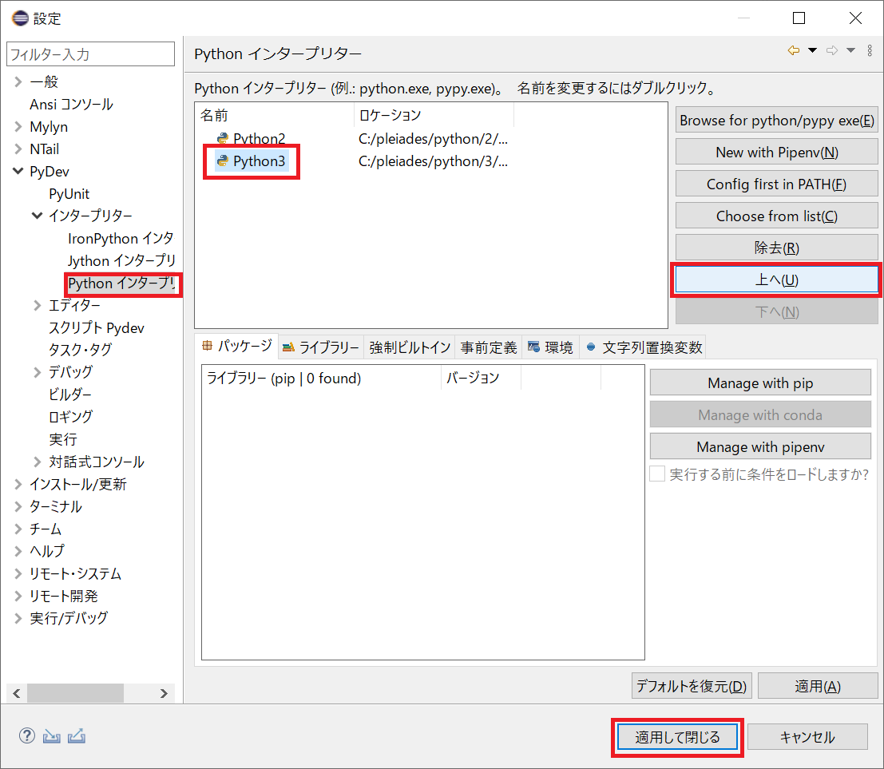Switch to the 文字列置換変数 tab
Image resolution: width=884 pixels, height=769 pixels.
(x=643, y=347)
